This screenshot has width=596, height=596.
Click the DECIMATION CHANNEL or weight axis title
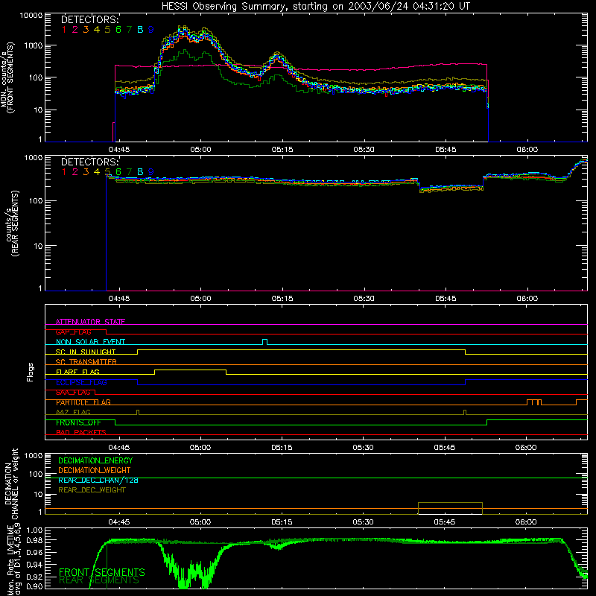point(12,484)
